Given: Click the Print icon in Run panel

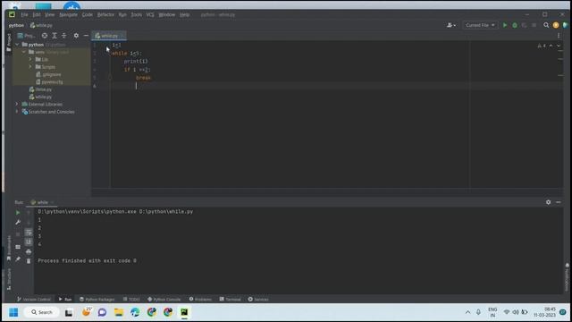Looking at the screenshot, I should pyautogui.click(x=29, y=251).
